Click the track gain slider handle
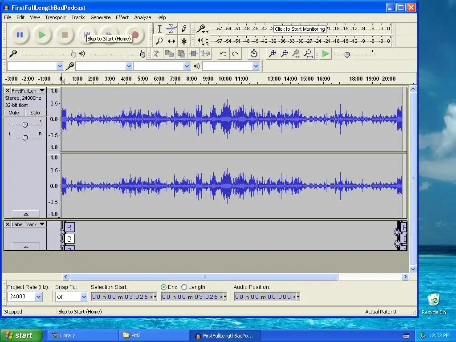The image size is (456, 342). [25, 125]
